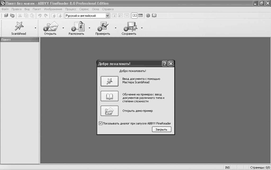Image resolution: width=271 pixels, height=170 pixels.
Task: Uncheck Показывать диалог при запуске checkbox
Action: point(100,123)
